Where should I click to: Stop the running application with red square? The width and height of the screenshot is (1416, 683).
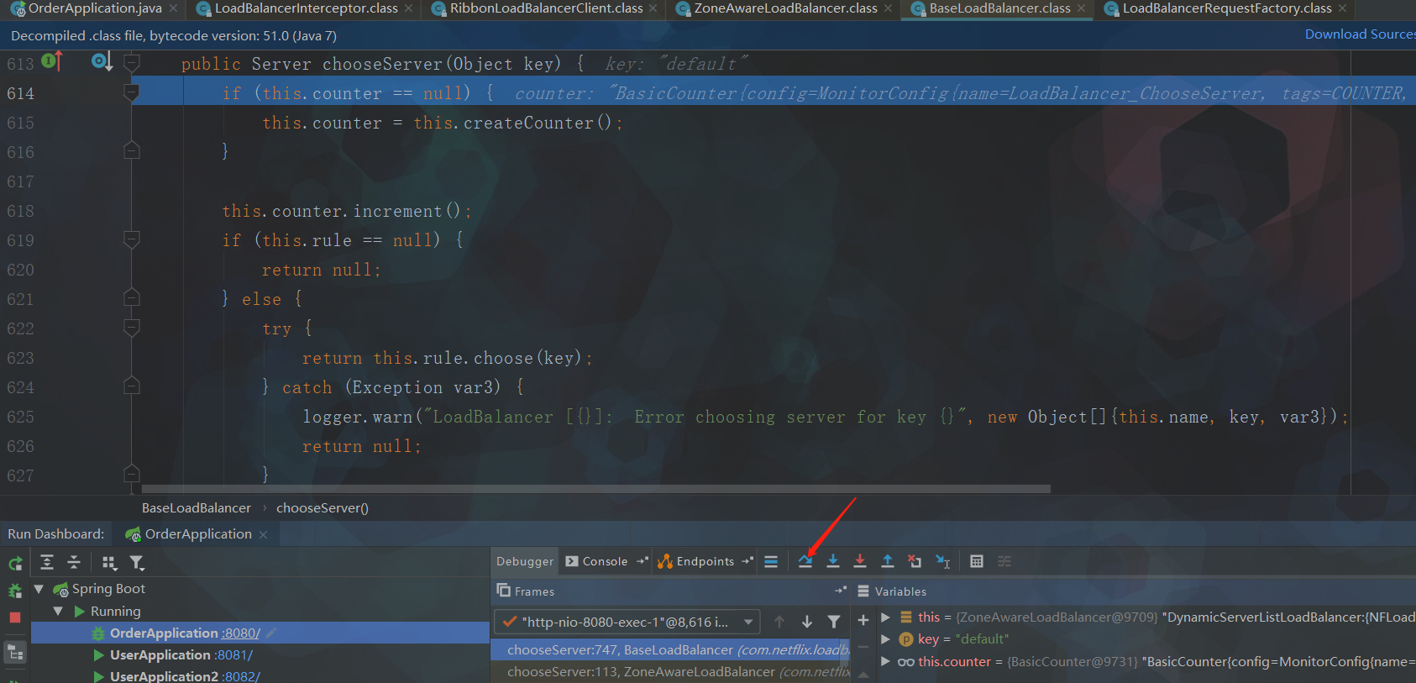coord(15,617)
